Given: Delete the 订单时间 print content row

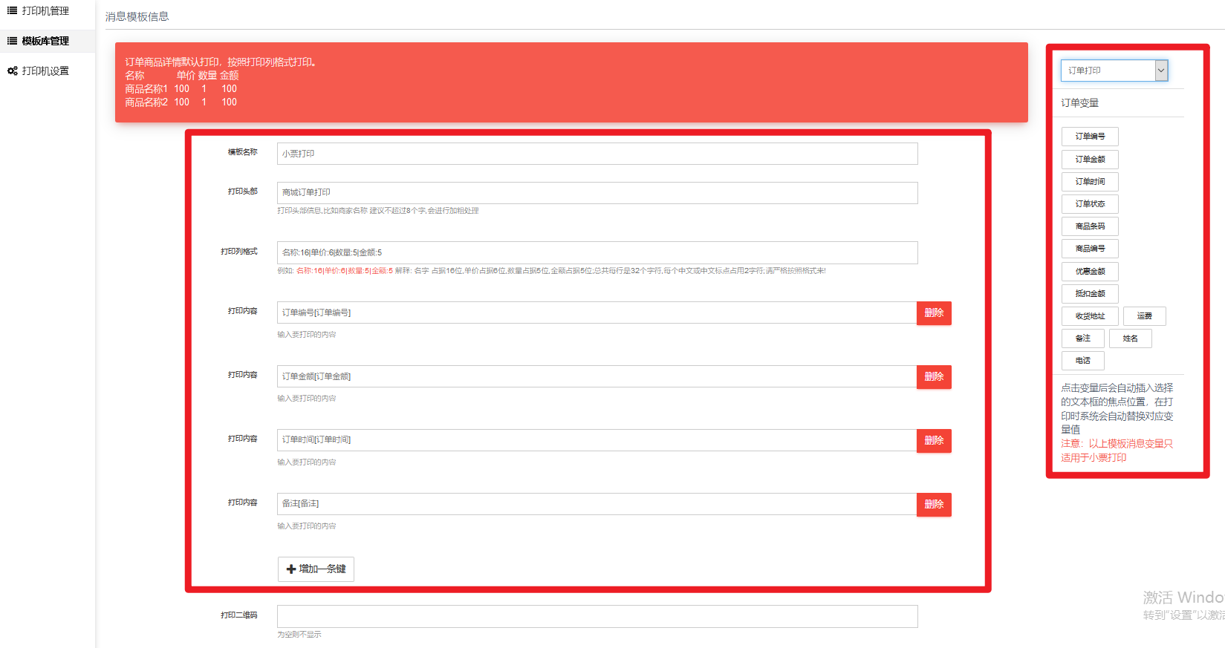Looking at the screenshot, I should (x=934, y=441).
